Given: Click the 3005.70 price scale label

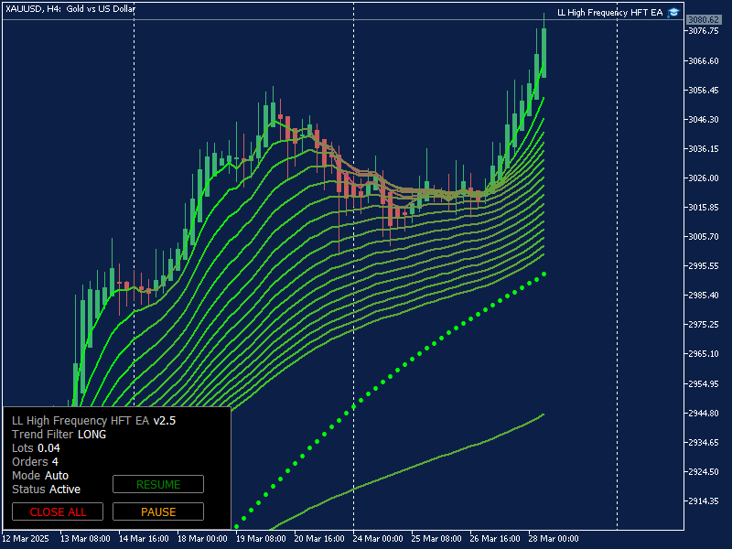Looking at the screenshot, I should (x=704, y=237).
